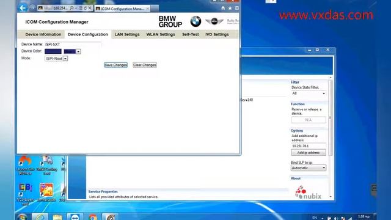Click scroll up arrow in nubix side panel
Image resolution: width=391 pixels, height=220 pixels.
(331, 78)
